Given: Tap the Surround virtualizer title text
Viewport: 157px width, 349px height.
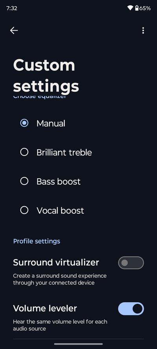Looking at the screenshot, I should click(x=56, y=262).
